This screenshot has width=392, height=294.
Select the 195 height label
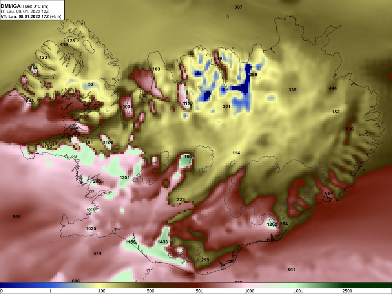(x=48, y=146)
